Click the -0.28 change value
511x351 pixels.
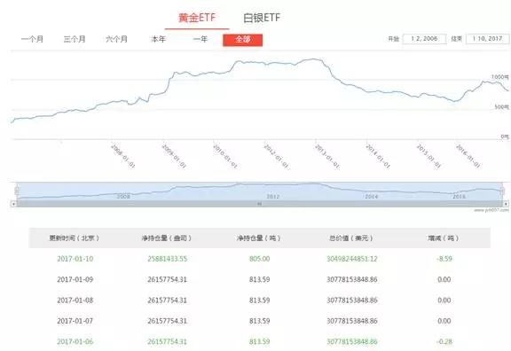[x=444, y=341]
